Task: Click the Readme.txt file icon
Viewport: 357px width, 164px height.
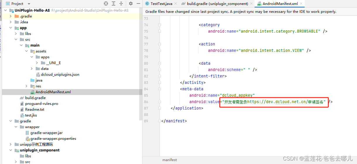Action: click(x=22, y=110)
